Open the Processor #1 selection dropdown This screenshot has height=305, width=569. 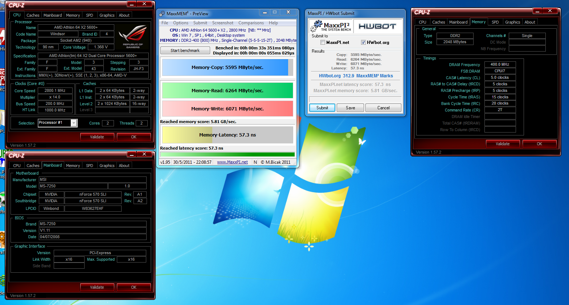(74, 123)
